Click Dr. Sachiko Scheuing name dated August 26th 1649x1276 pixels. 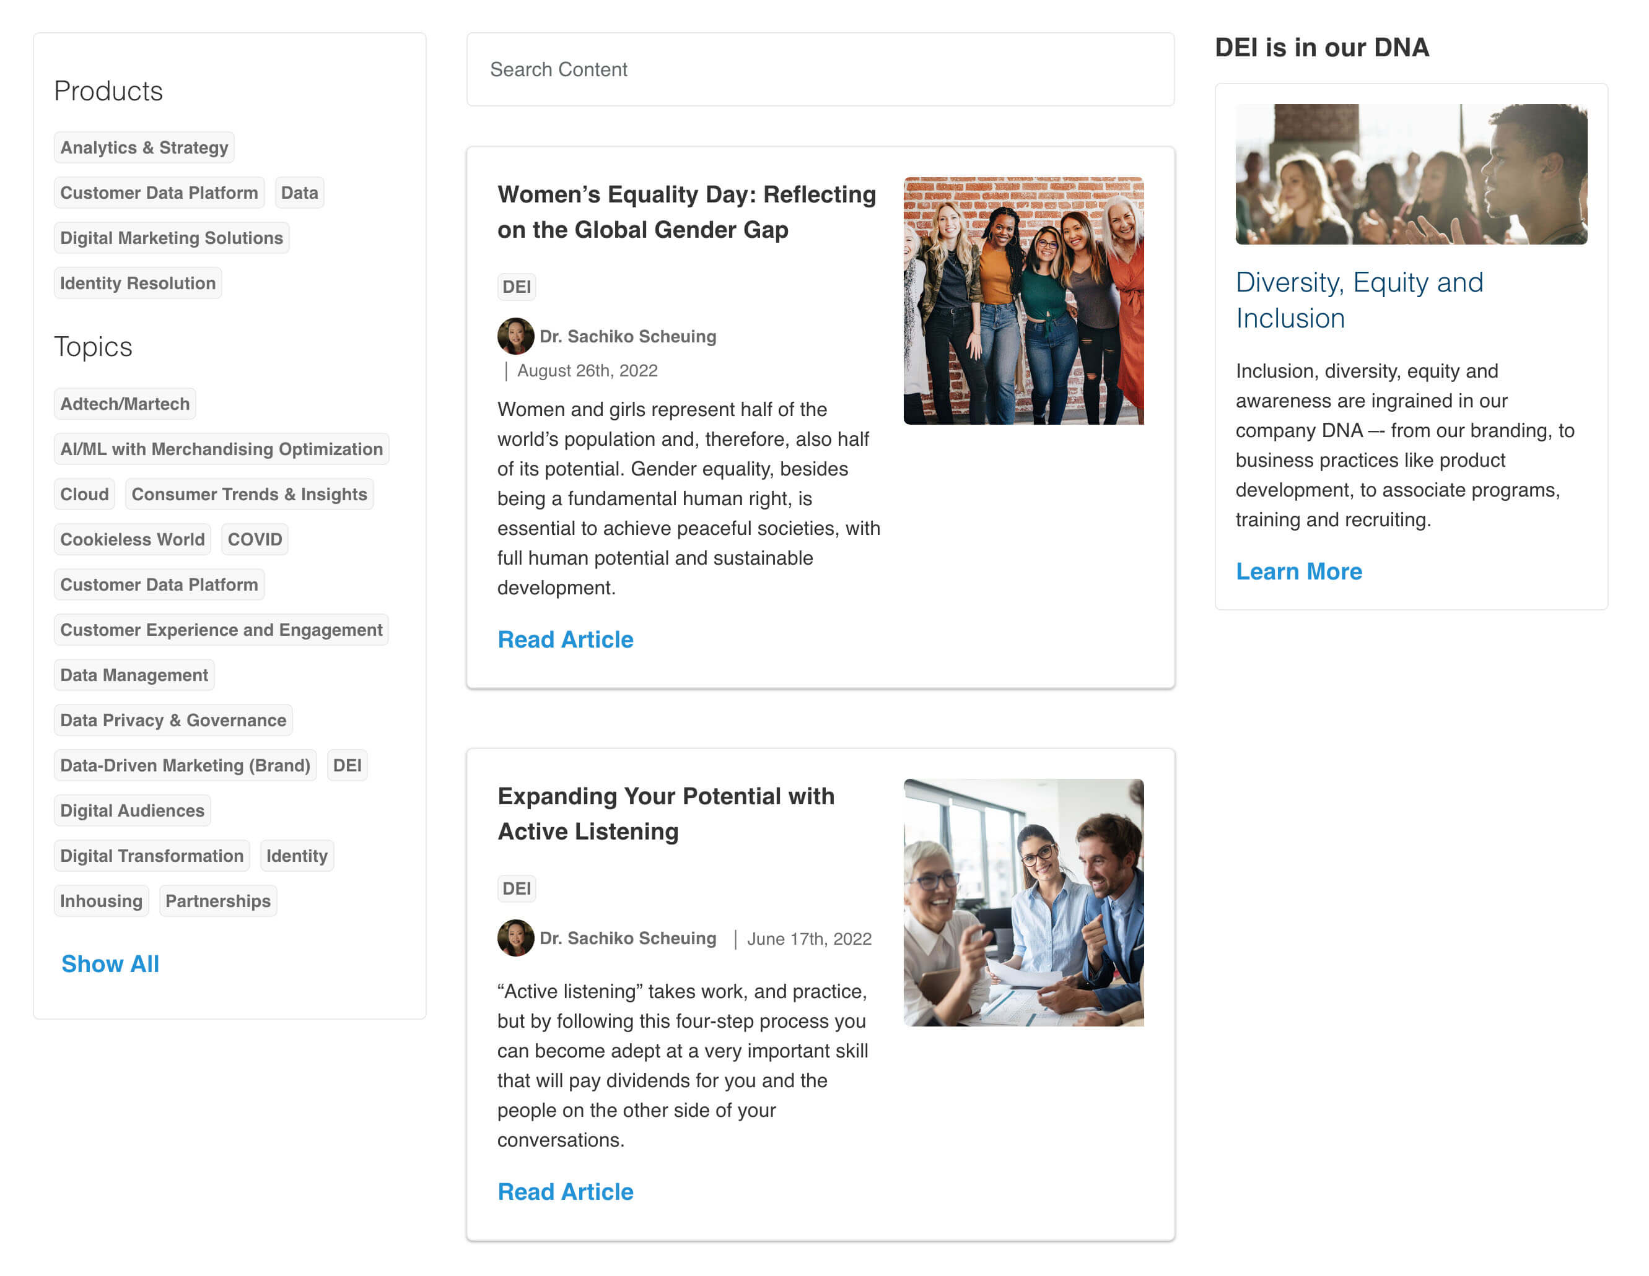628,337
